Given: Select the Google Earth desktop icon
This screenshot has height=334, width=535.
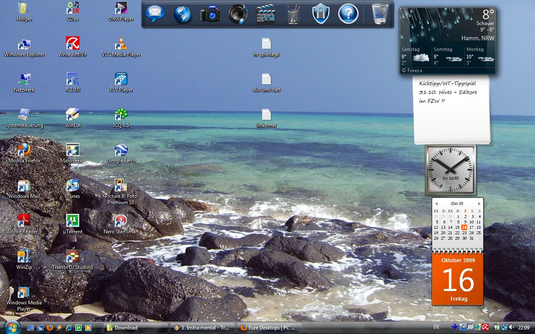Looking at the screenshot, I should pyautogui.click(x=121, y=150).
